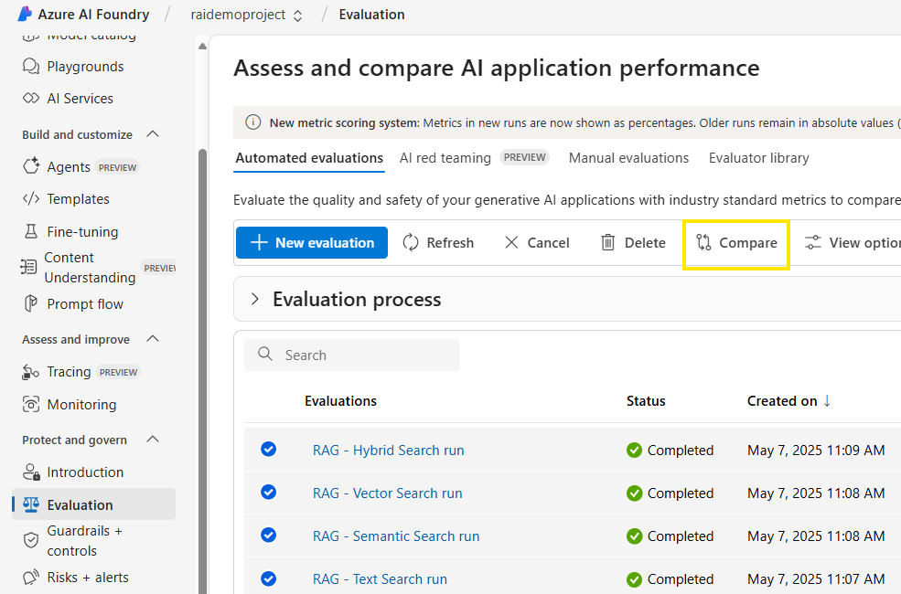Viewport: 901px width, 594px height.
Task: Click the View options sliders icon
Action: [813, 242]
